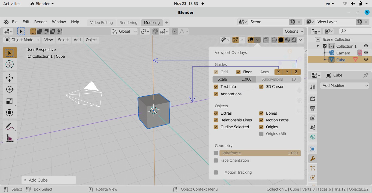Switch to Rendering workspace tab
This screenshot has height=193, width=372.
click(128, 23)
